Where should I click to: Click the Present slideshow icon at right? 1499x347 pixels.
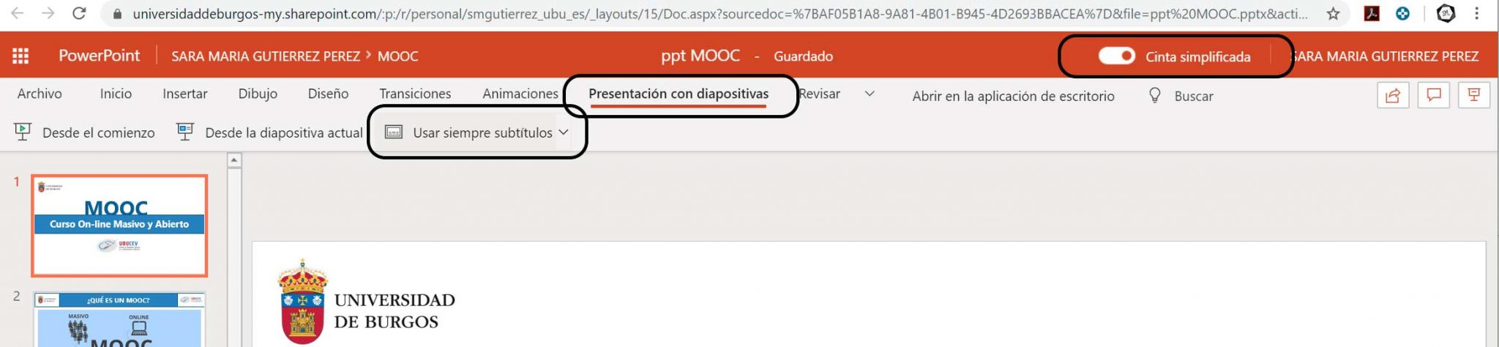tap(1474, 95)
